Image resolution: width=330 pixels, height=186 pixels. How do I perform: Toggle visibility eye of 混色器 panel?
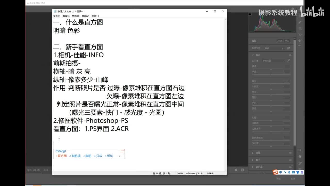tap(290, 167)
